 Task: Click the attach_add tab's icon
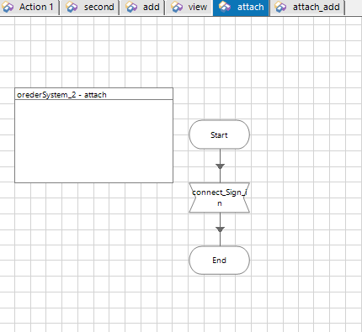pos(280,8)
